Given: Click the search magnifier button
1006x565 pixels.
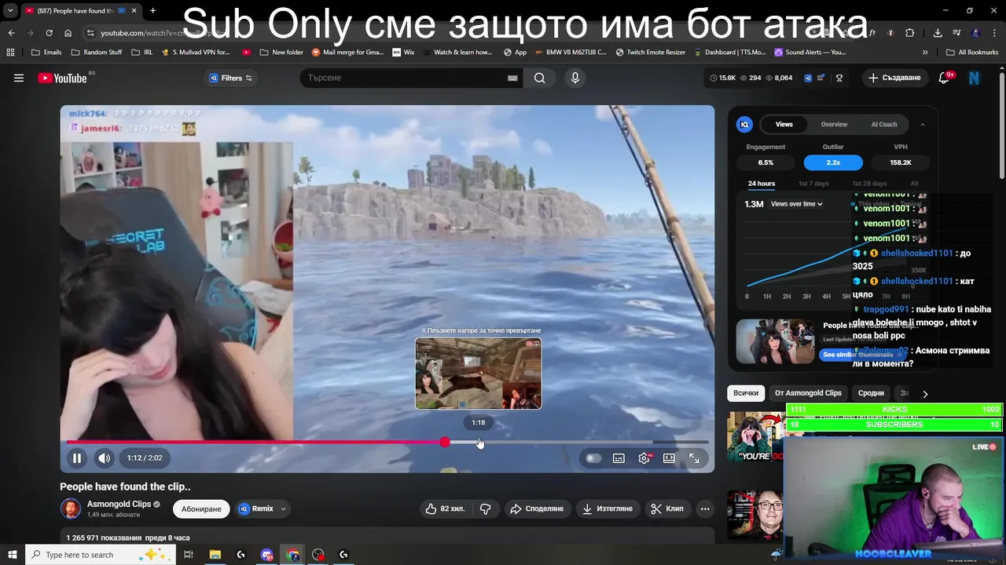Looking at the screenshot, I should tap(539, 78).
